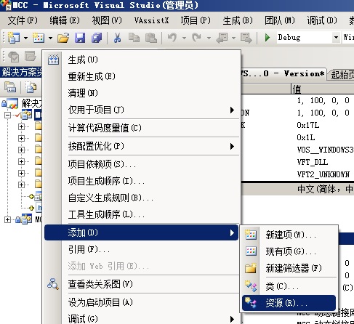Select the highlighted 添加(D) entry
The height and width of the screenshot is (324, 354).
(142, 232)
